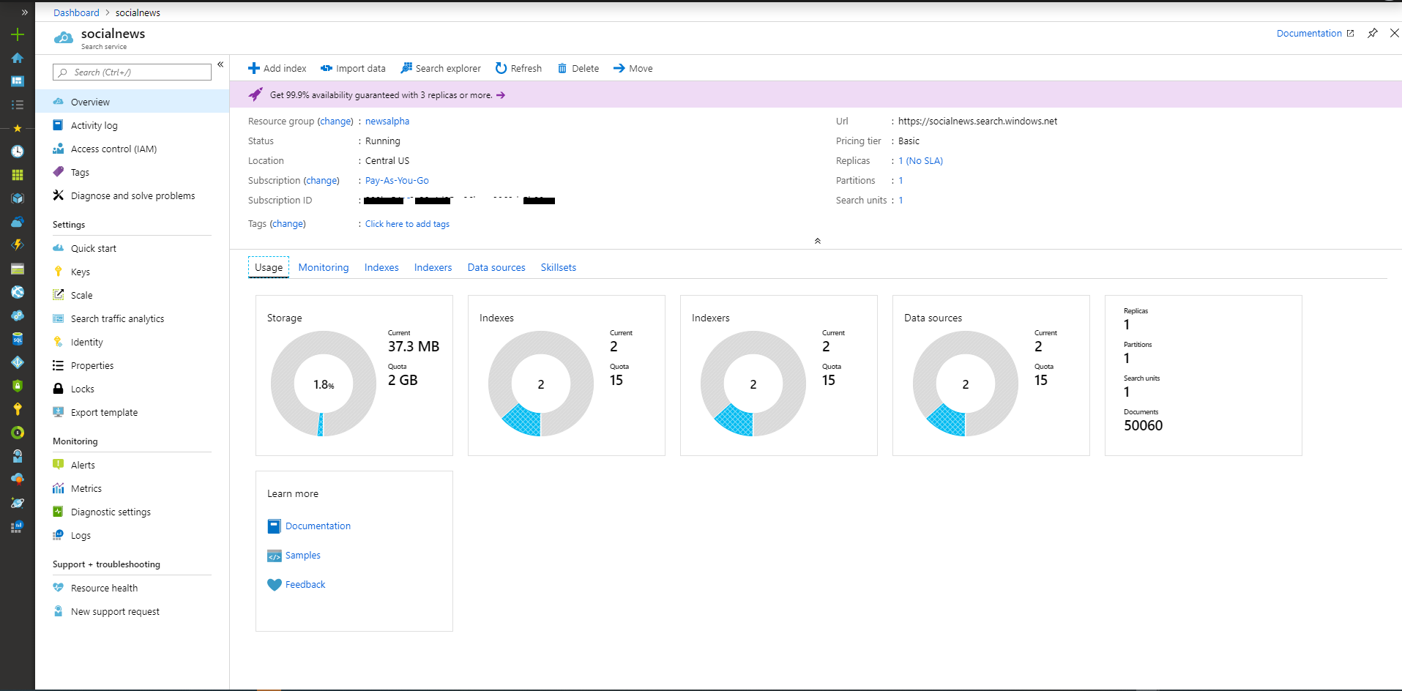Switch to the Indexers tab
This screenshot has height=691, width=1402.
[x=433, y=267]
